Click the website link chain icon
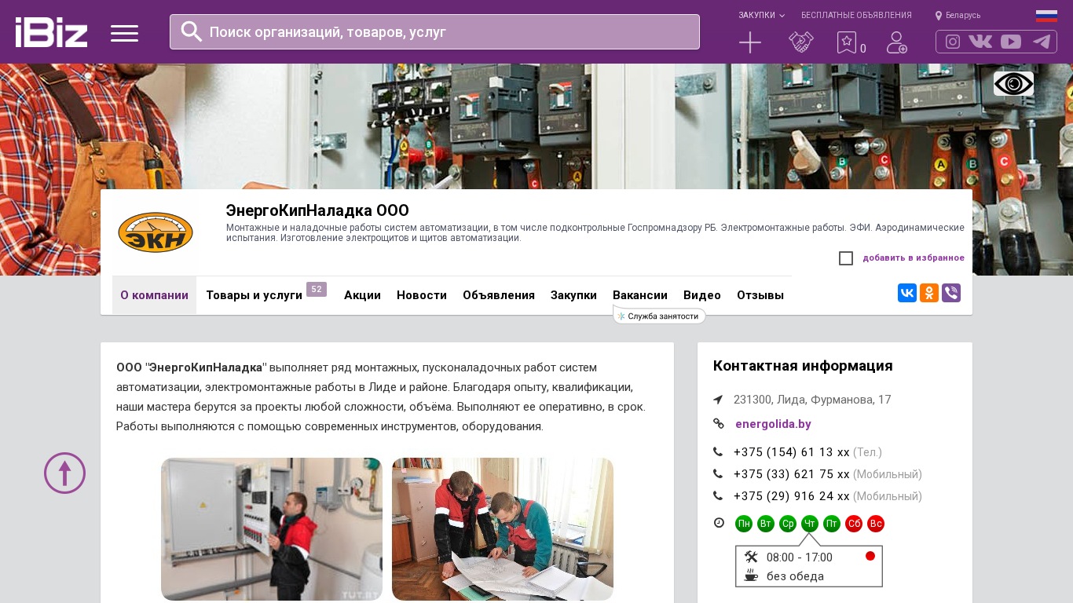 [718, 424]
